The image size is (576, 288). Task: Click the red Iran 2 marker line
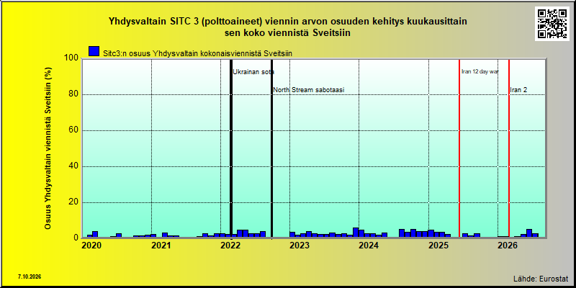point(509,148)
